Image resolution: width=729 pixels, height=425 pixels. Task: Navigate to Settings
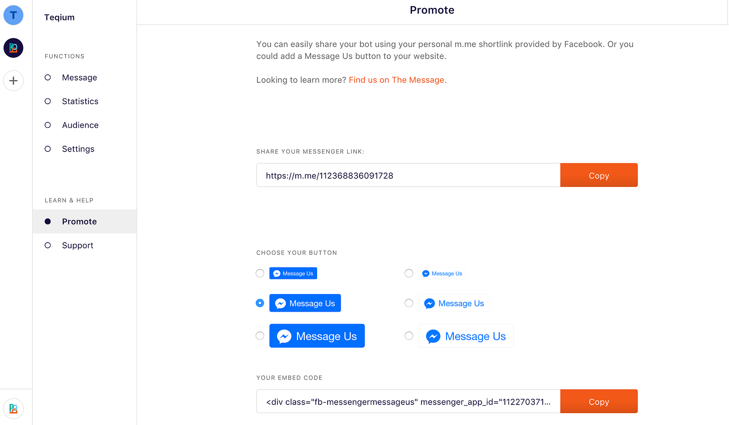78,149
